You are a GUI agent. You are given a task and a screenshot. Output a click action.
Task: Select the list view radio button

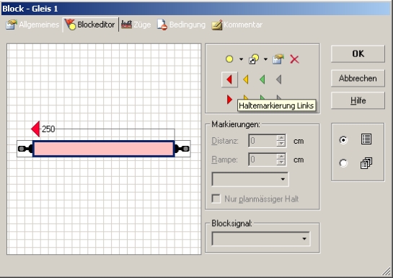pos(343,139)
